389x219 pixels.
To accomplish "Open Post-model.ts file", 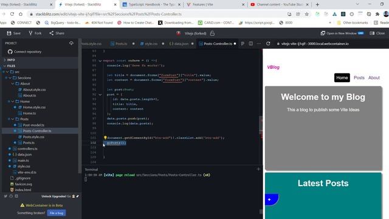I will tap(33, 125).
